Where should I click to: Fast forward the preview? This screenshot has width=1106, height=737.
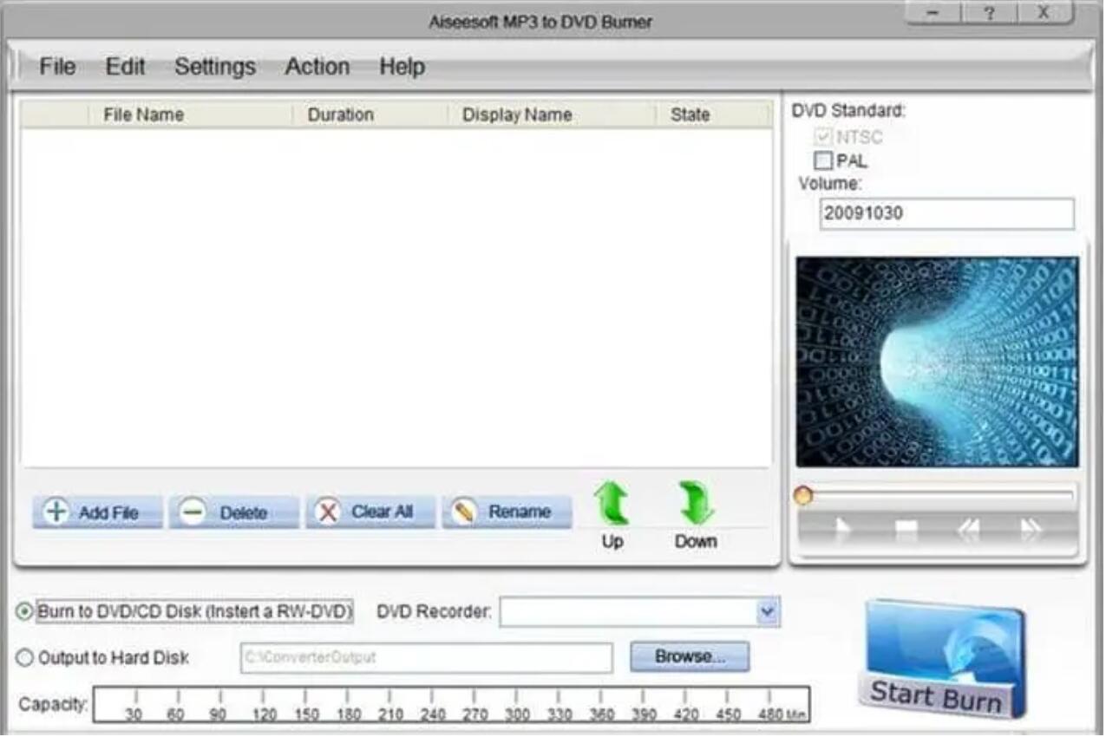point(1031,530)
